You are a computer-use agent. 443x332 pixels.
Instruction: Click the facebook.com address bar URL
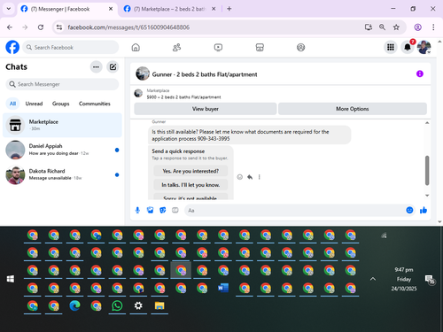[128, 27]
